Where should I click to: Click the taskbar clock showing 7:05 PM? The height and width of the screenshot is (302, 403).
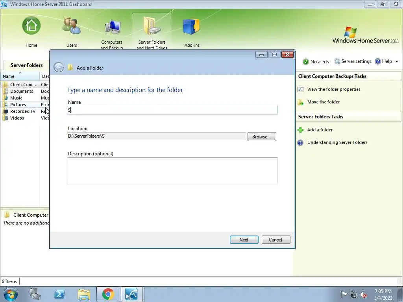tap(383, 294)
